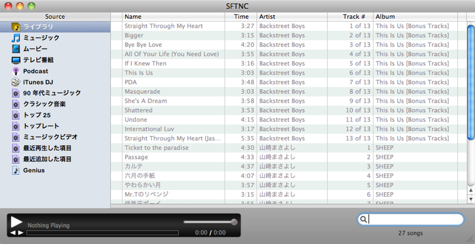Open the ムービー film strip icon
The image size is (475, 244).
click(16, 49)
